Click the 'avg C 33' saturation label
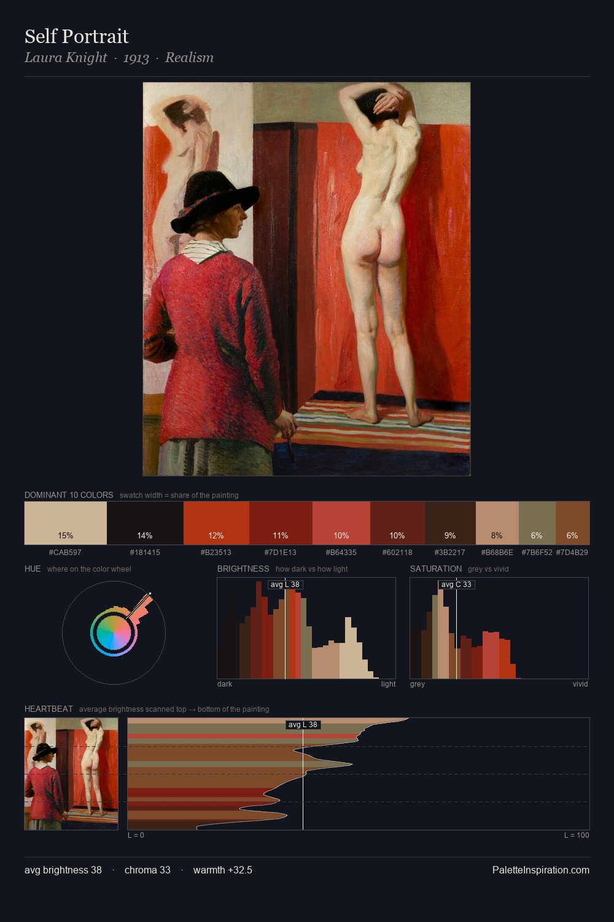Image resolution: width=614 pixels, height=922 pixels. [x=456, y=585]
